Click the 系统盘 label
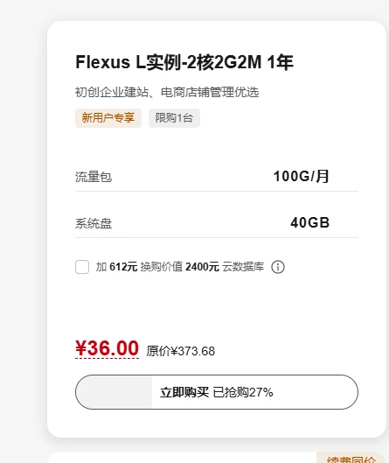The image size is (389, 463). (94, 223)
